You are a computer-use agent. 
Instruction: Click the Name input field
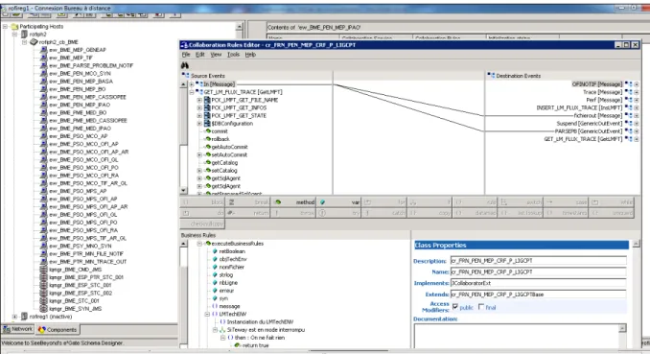(538, 271)
